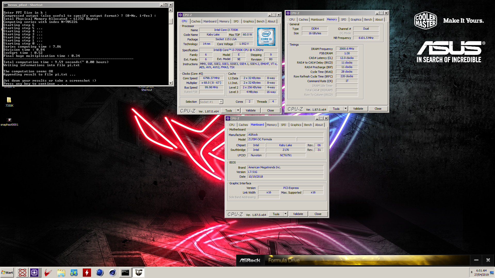This screenshot has height=278, width=495.
Task: Open the Geekbench chart icon in taskbar
Action: (74, 273)
